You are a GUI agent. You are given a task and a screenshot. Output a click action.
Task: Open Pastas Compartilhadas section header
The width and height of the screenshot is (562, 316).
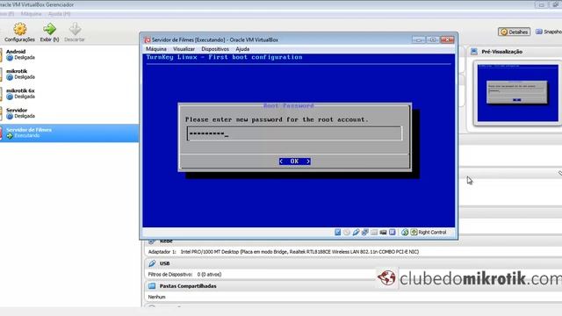coord(188,286)
